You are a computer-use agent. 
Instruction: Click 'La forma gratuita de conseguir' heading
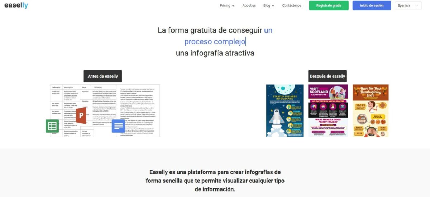coord(210,30)
